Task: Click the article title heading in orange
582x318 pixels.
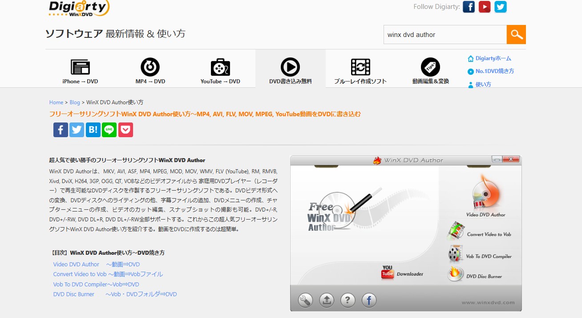Action: (x=205, y=114)
